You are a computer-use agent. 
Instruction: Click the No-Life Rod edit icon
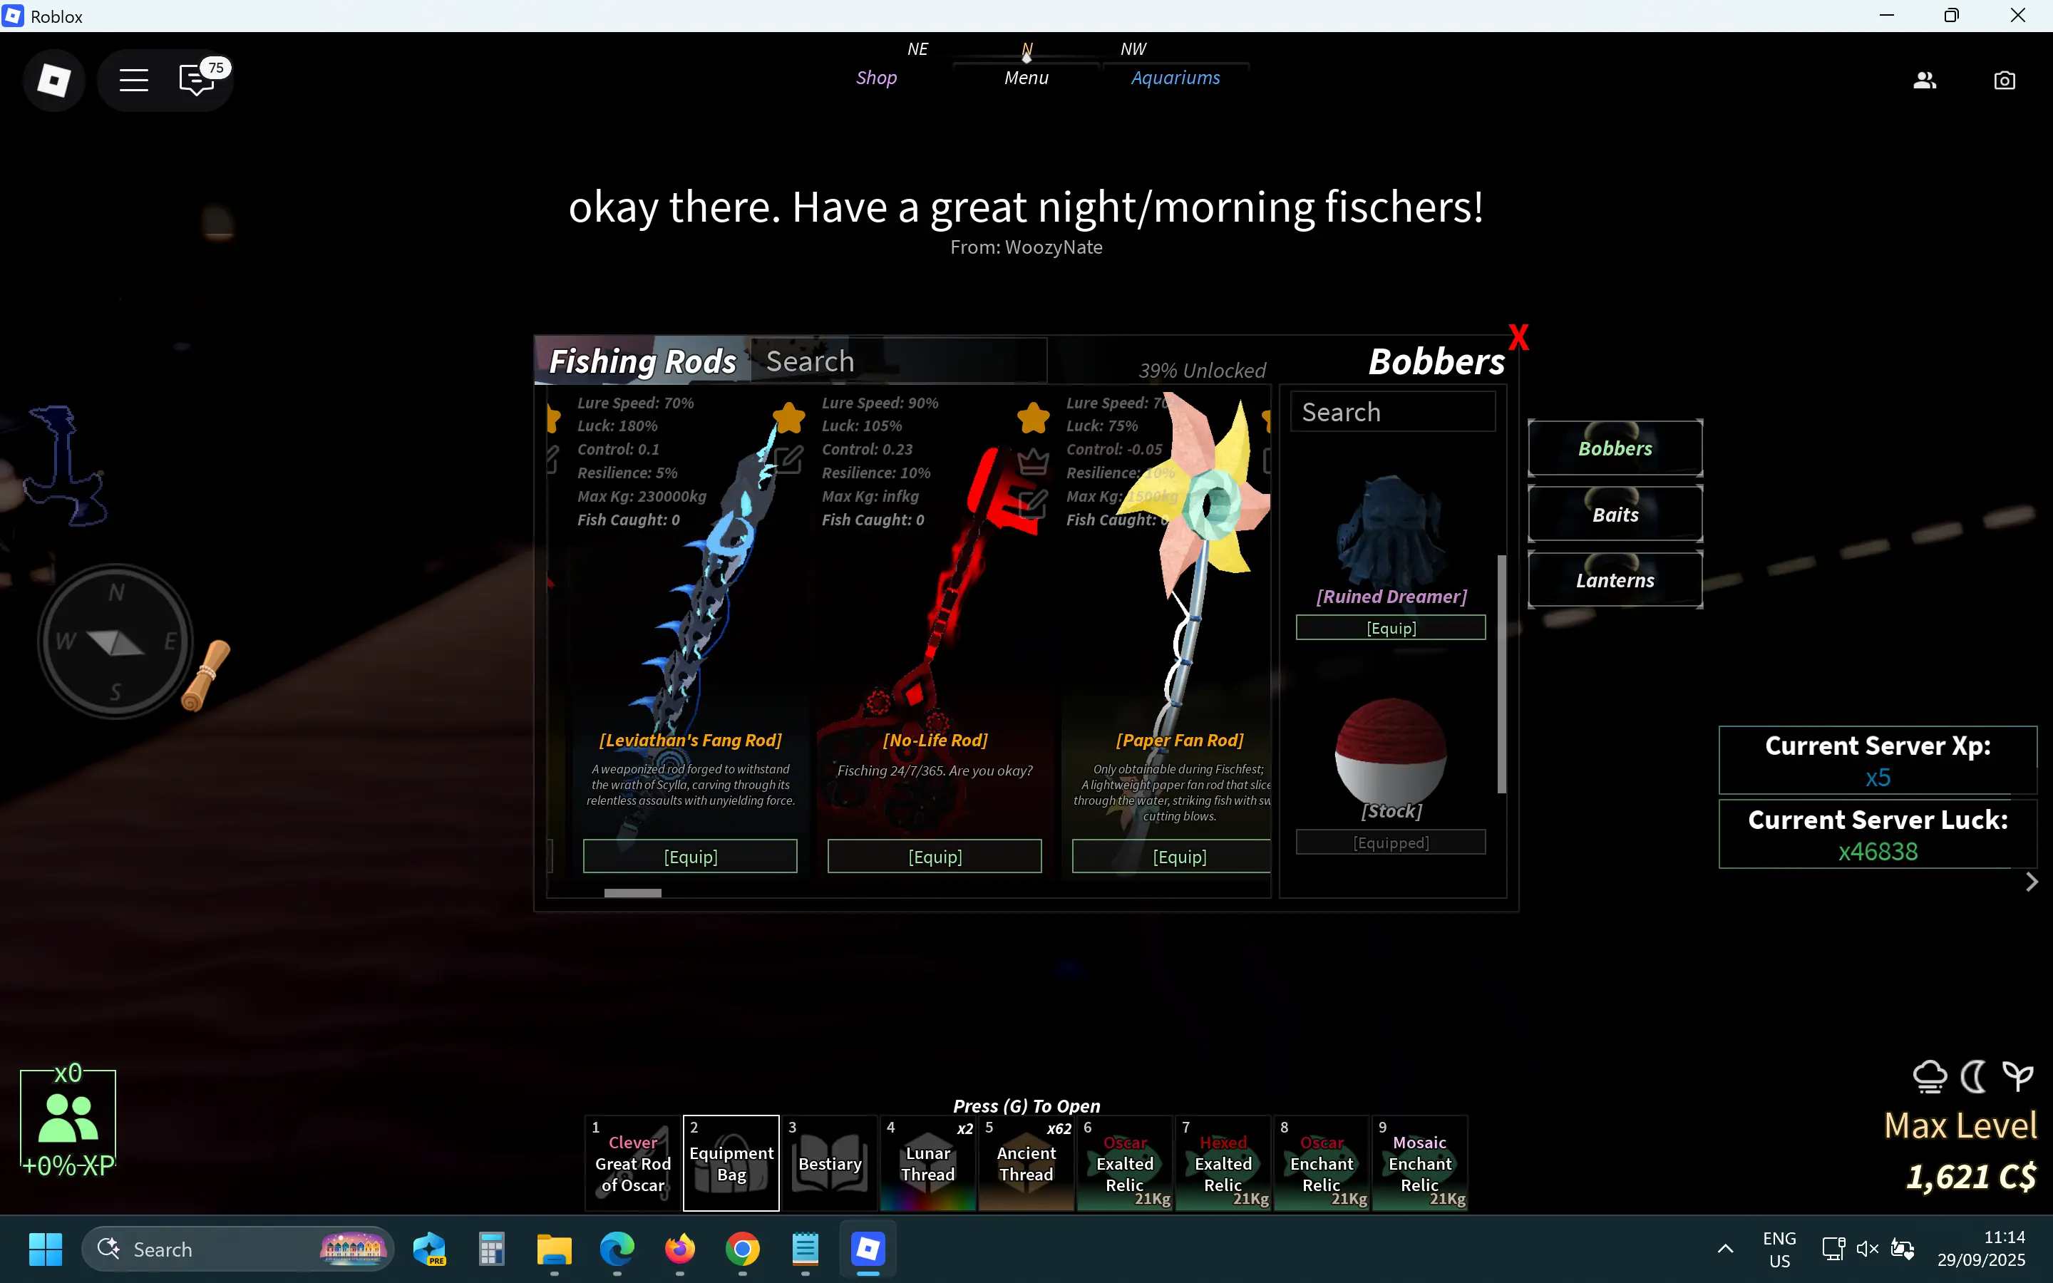click(1032, 504)
